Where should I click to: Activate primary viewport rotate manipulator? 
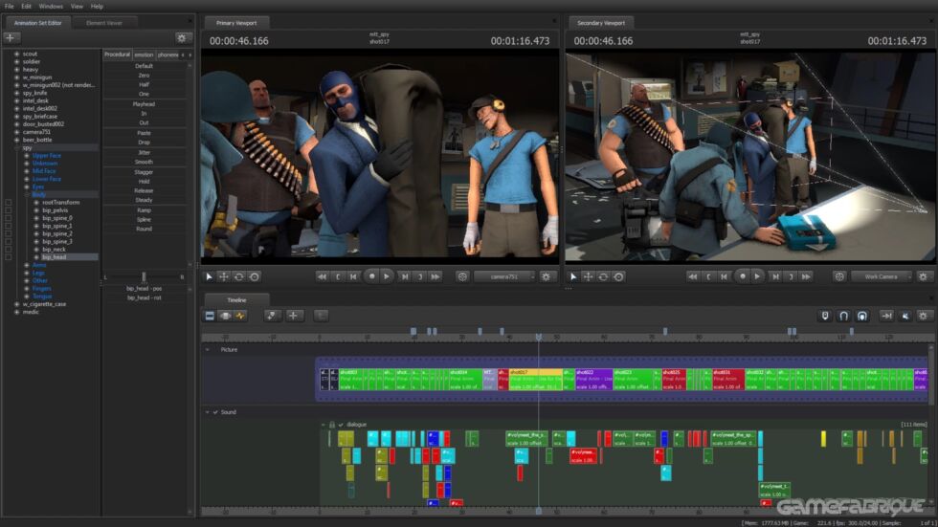tap(238, 276)
